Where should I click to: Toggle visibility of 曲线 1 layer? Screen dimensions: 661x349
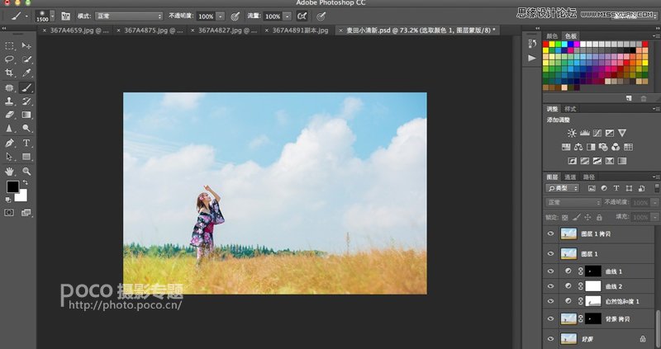coord(550,271)
